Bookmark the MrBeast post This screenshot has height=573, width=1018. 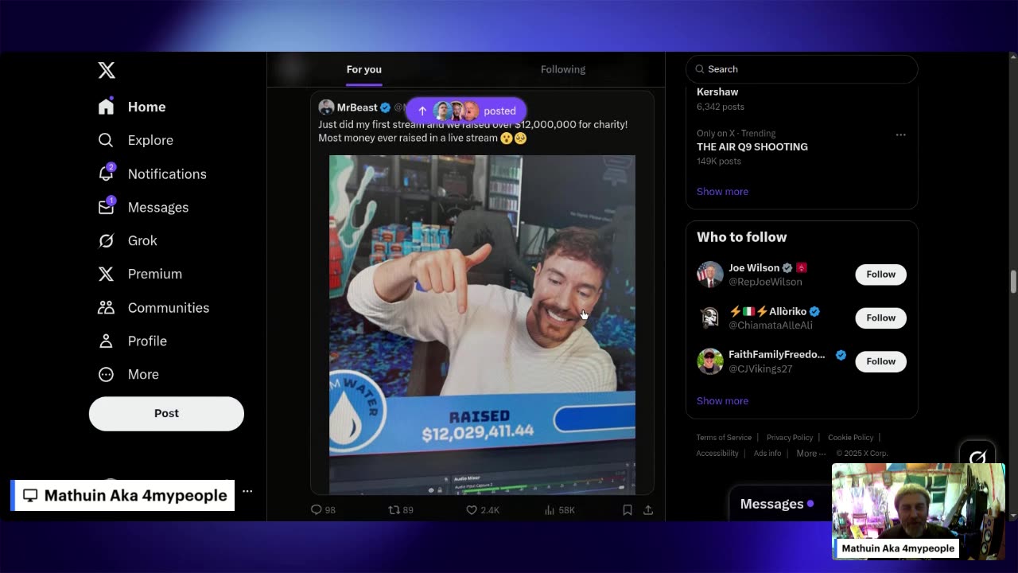point(628,509)
